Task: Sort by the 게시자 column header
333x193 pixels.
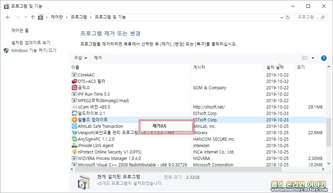Action: 199,67
